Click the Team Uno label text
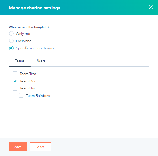Screen dimensions: 158x156 tap(28, 88)
